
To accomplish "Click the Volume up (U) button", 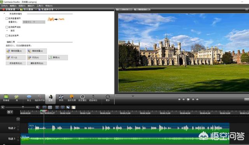I will 37,51.
